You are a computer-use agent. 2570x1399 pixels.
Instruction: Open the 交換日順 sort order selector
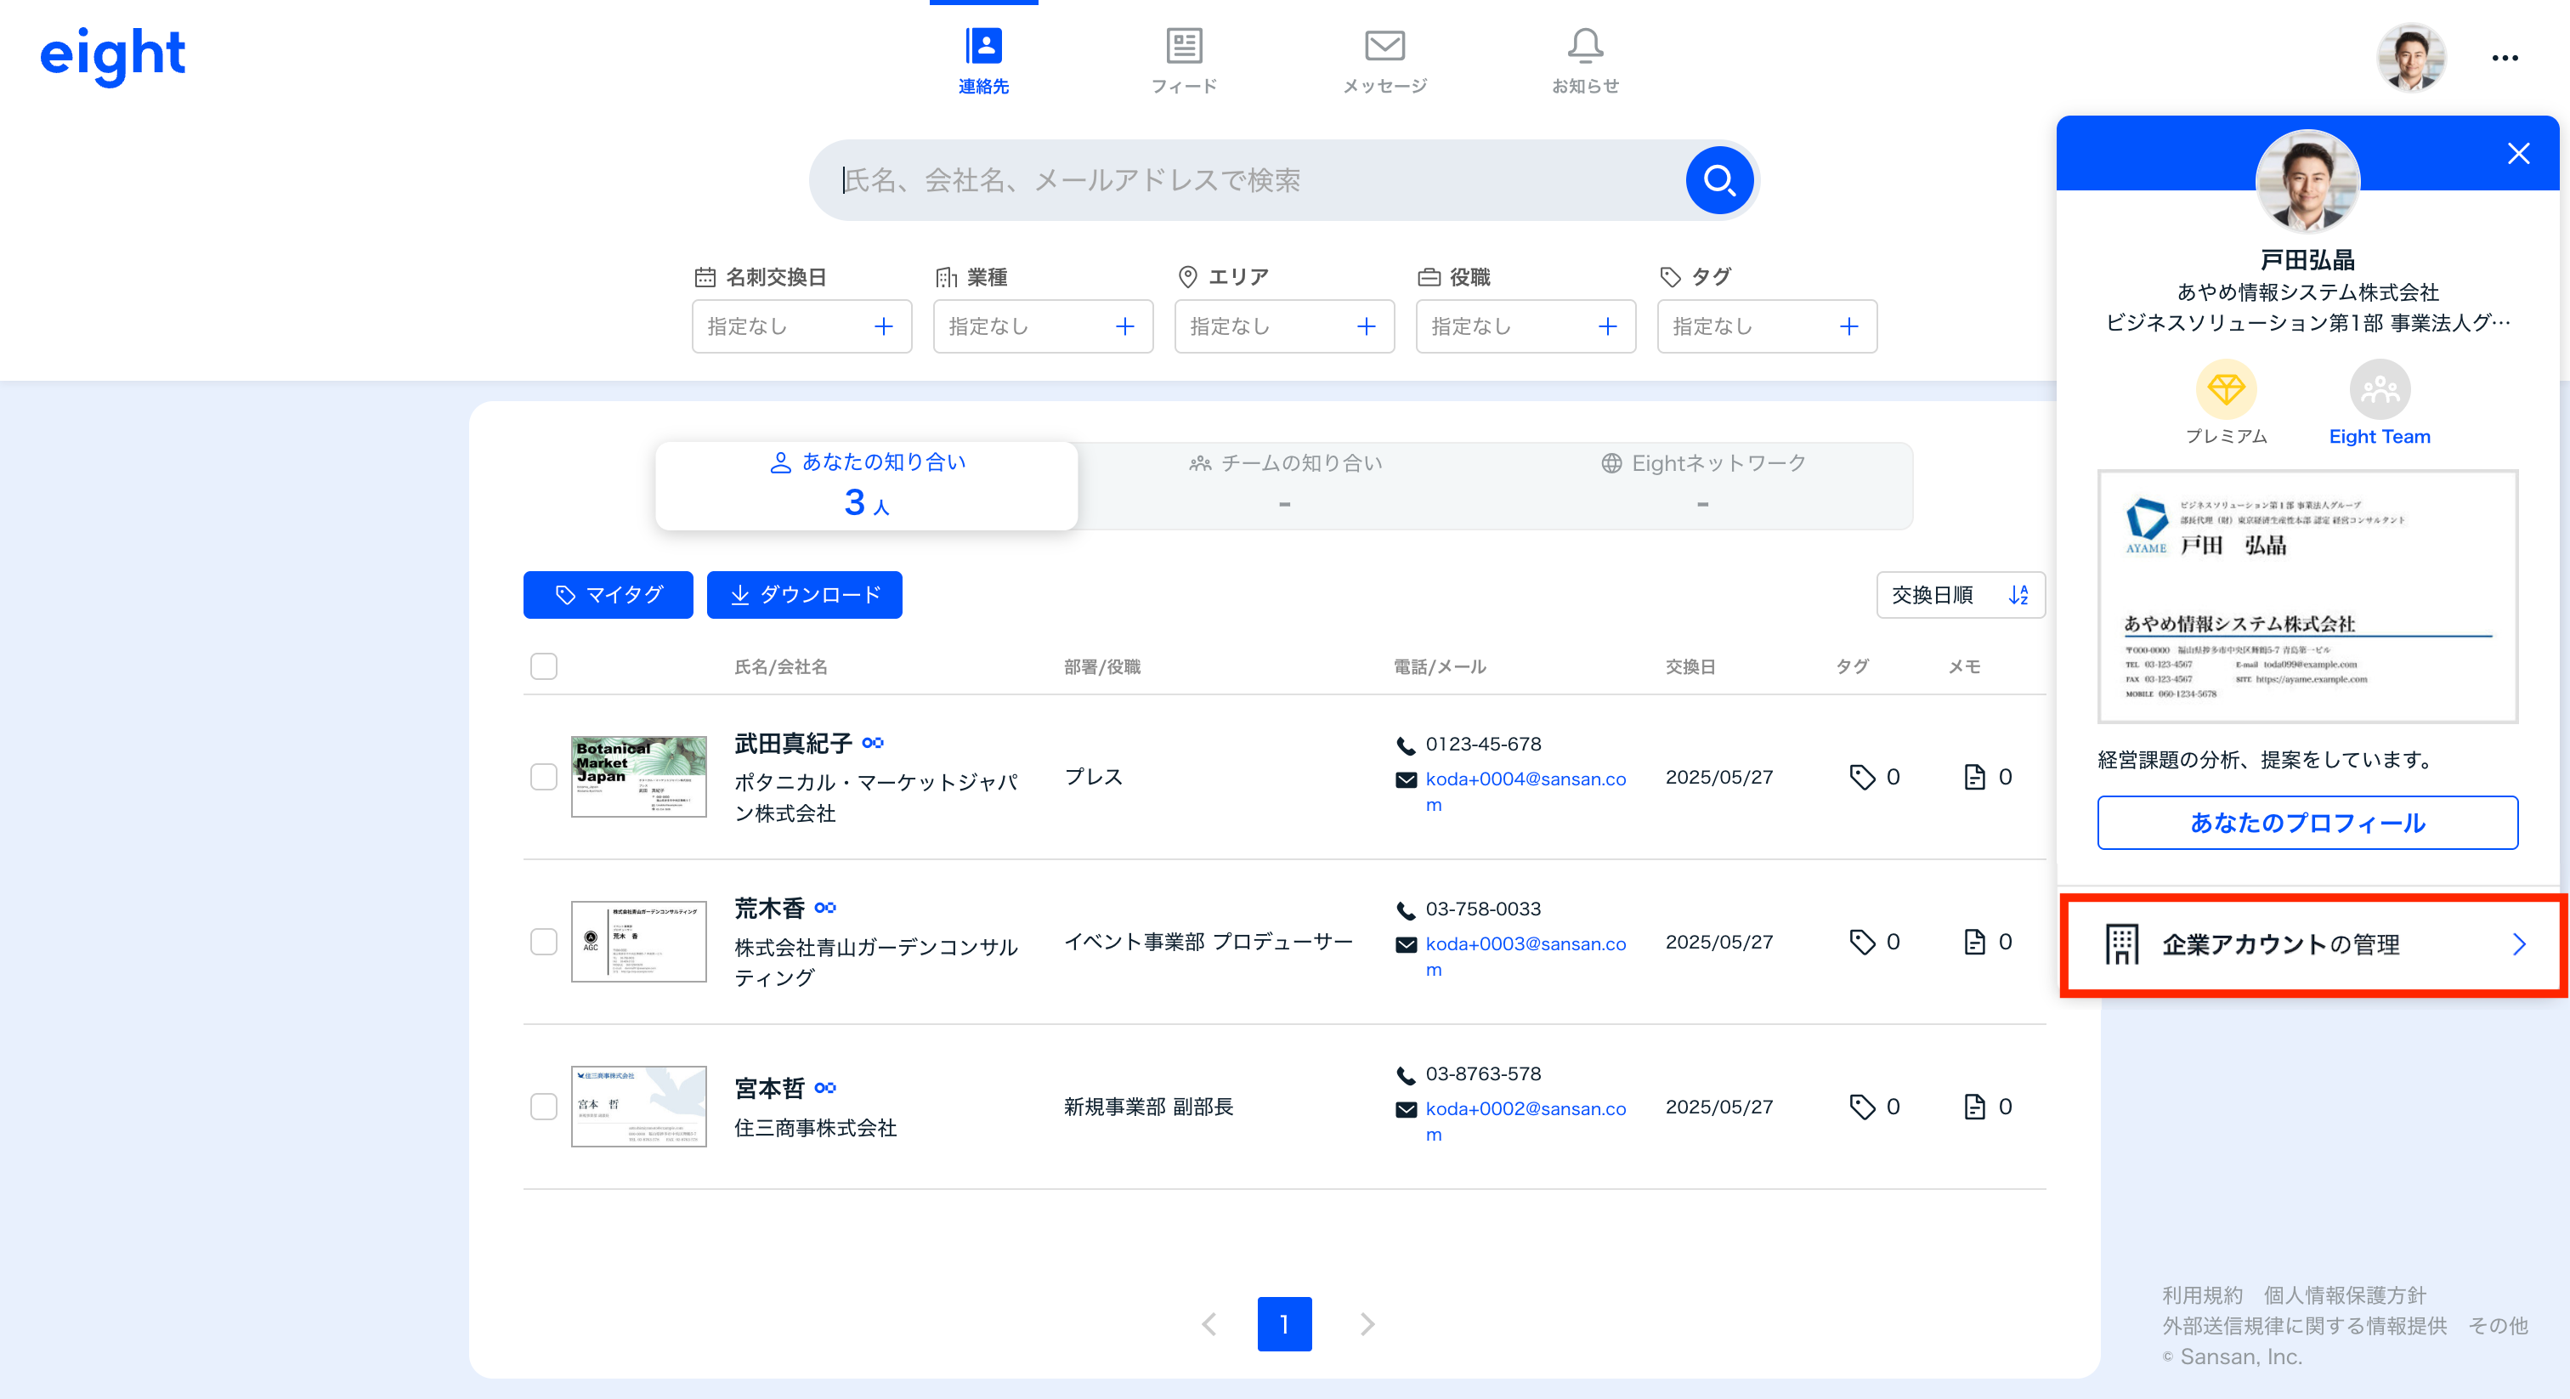pos(1960,595)
